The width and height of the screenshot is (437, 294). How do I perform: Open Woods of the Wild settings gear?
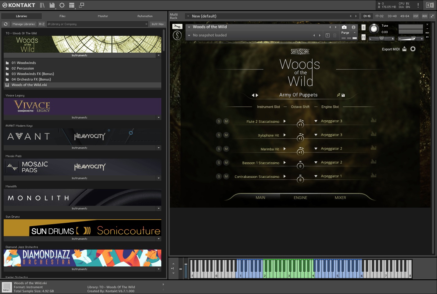(413, 49)
